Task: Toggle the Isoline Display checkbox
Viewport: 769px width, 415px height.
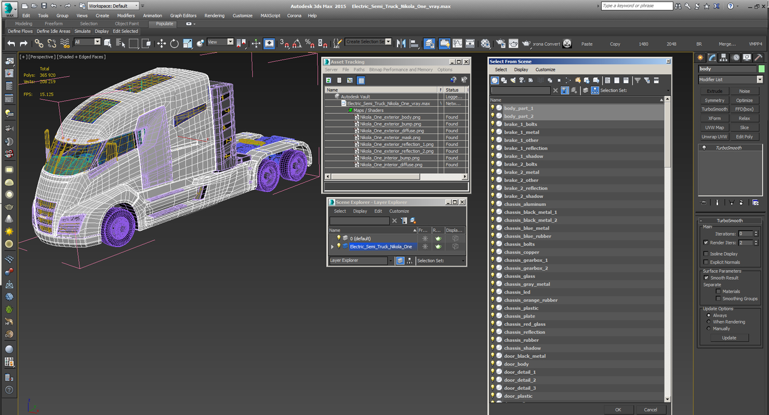Action: click(x=706, y=254)
